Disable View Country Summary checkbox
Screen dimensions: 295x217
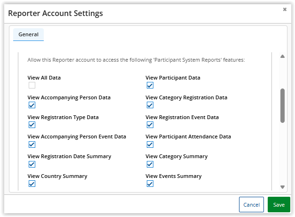pyautogui.click(x=32, y=184)
